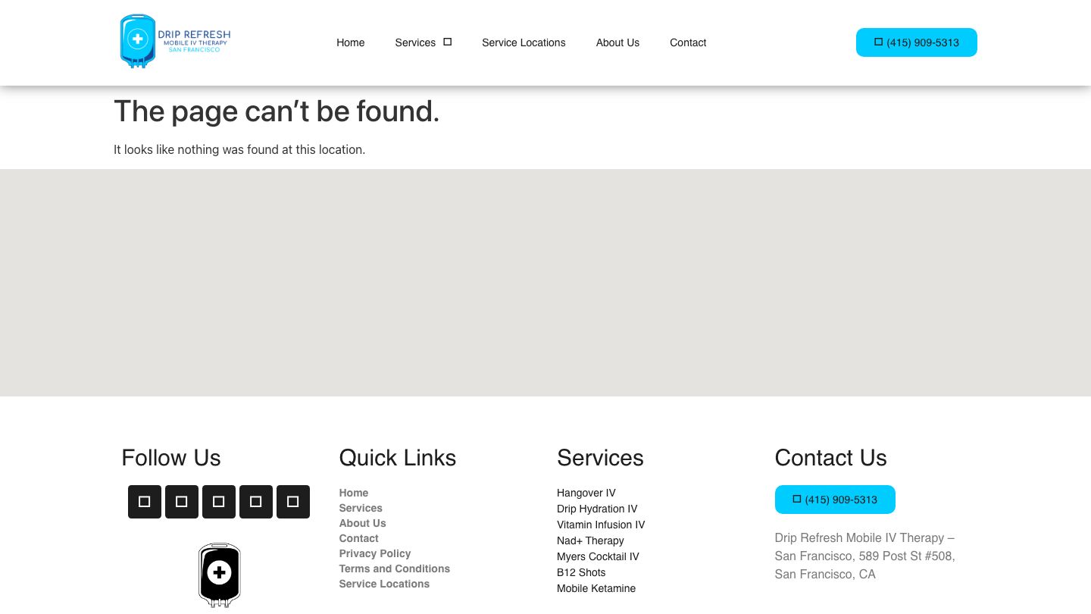Select Mobile Ketamine in footer Services
This screenshot has width=1091, height=614.
(x=596, y=588)
